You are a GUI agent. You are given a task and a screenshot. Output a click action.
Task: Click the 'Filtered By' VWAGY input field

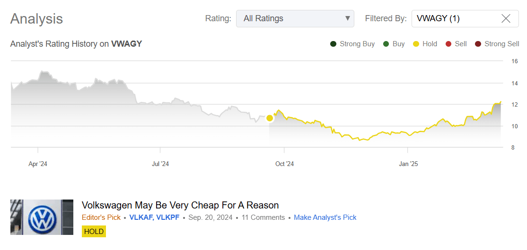(454, 19)
